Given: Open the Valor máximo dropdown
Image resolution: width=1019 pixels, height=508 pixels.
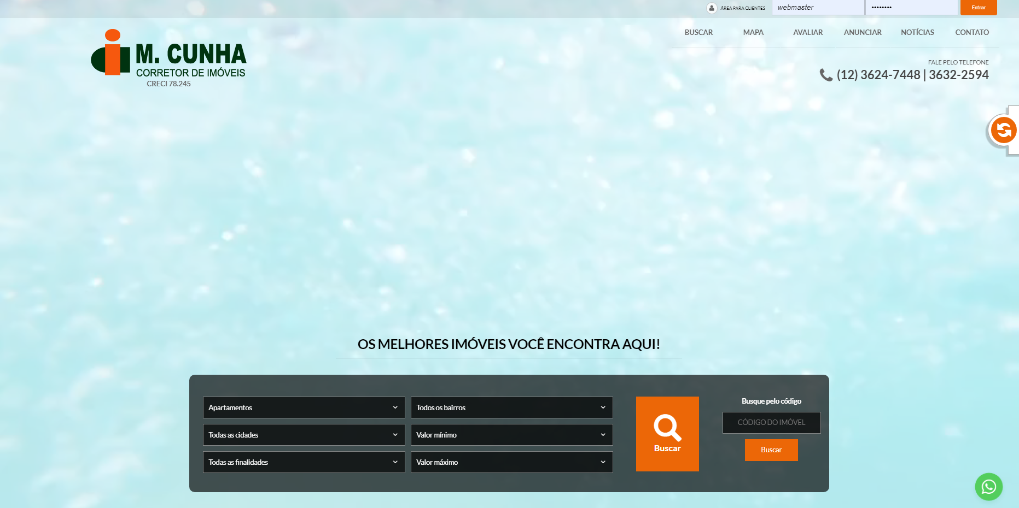Looking at the screenshot, I should pyautogui.click(x=511, y=462).
